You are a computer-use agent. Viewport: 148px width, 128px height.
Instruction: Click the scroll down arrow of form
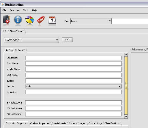tap(126, 117)
